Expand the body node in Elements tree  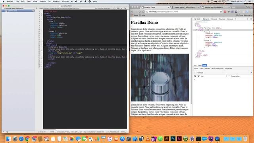[x=195, y=55]
